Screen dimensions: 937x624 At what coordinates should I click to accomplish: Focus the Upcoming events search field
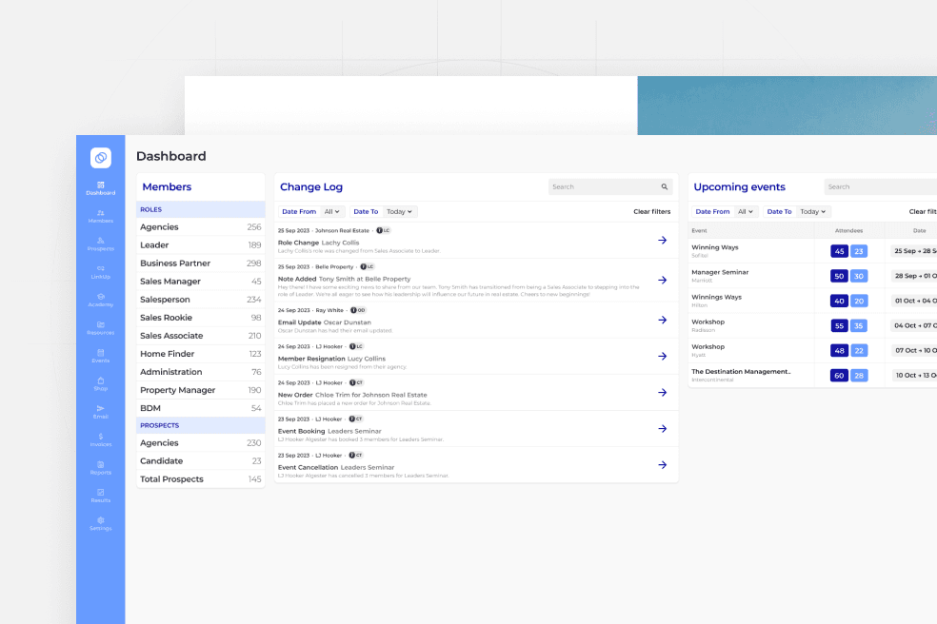coord(881,186)
